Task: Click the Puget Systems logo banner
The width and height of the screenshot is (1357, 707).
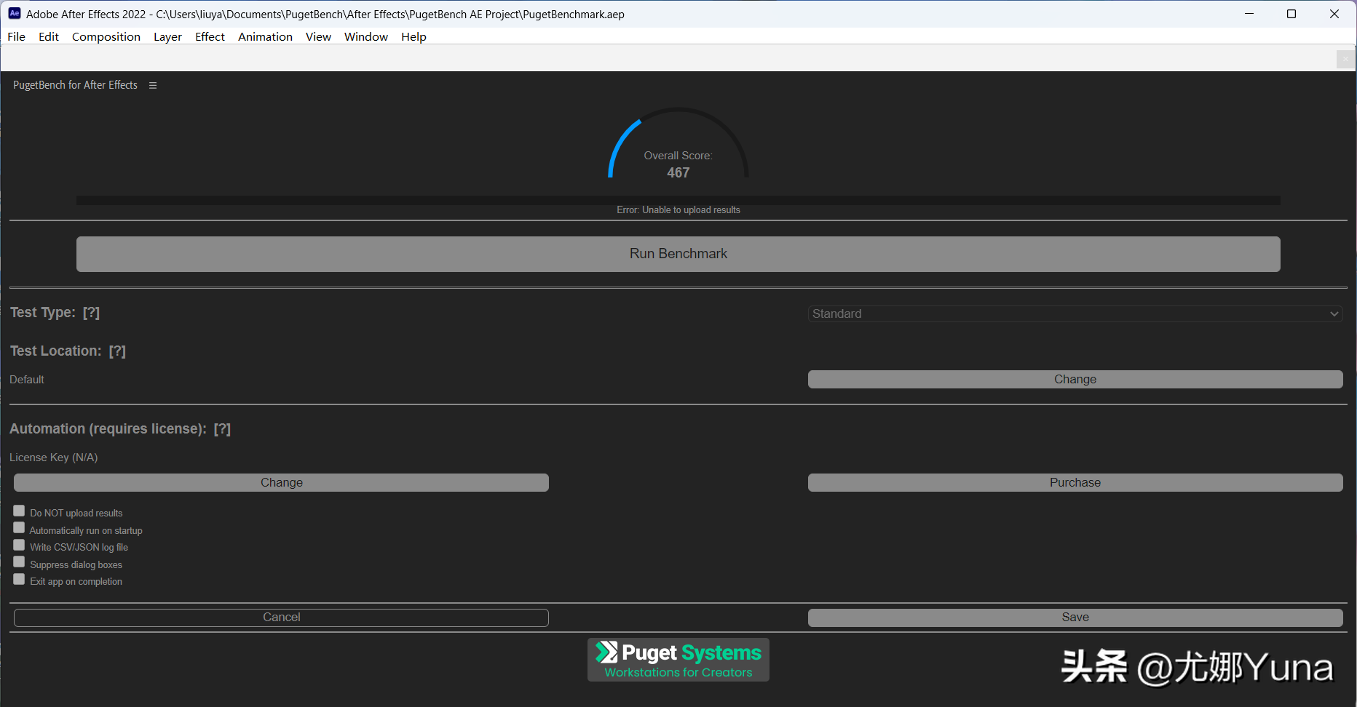Action: pos(678,660)
